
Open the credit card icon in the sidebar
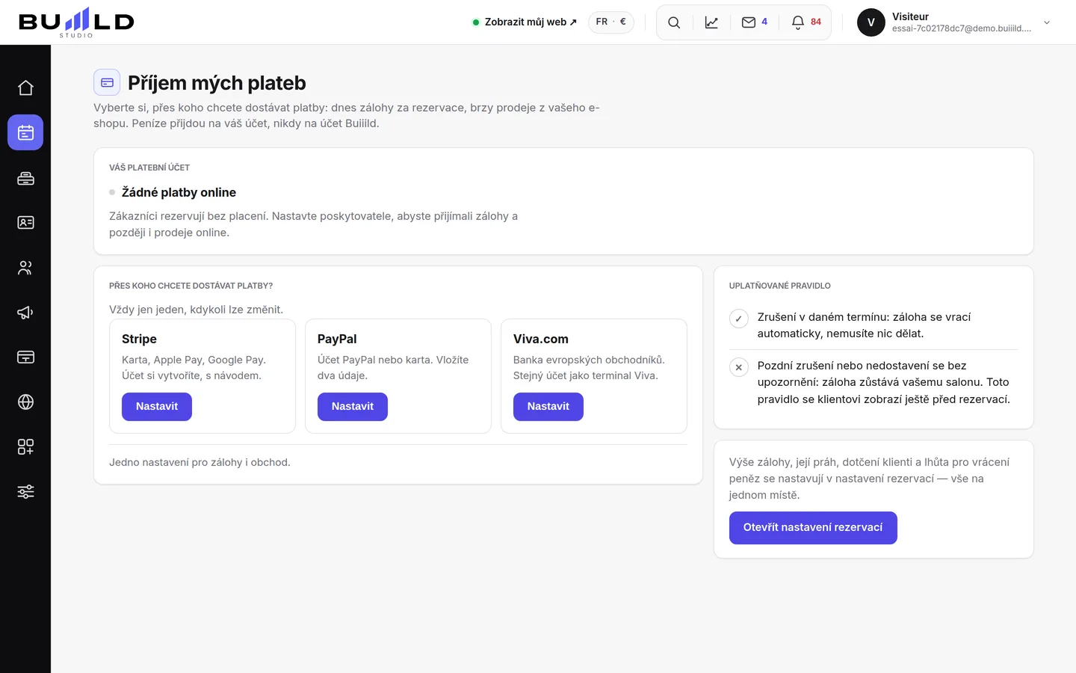tap(25, 357)
